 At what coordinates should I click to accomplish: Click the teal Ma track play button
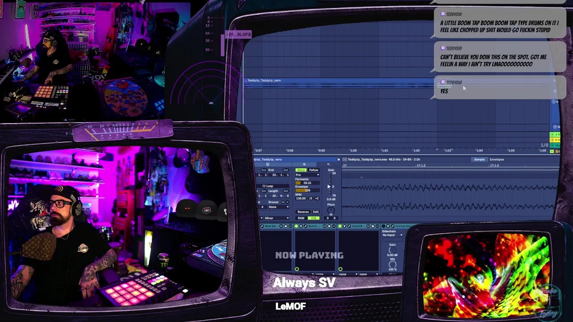coord(552,145)
